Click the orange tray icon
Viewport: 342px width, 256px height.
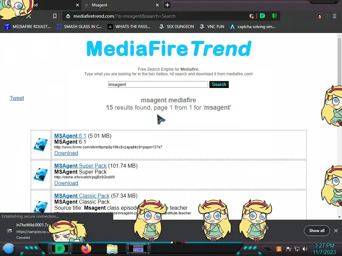coord(279,249)
